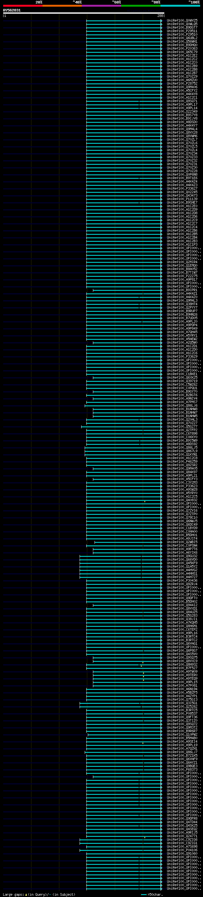Select the UniRef100_Q1KYN1 label

click(182, 454)
